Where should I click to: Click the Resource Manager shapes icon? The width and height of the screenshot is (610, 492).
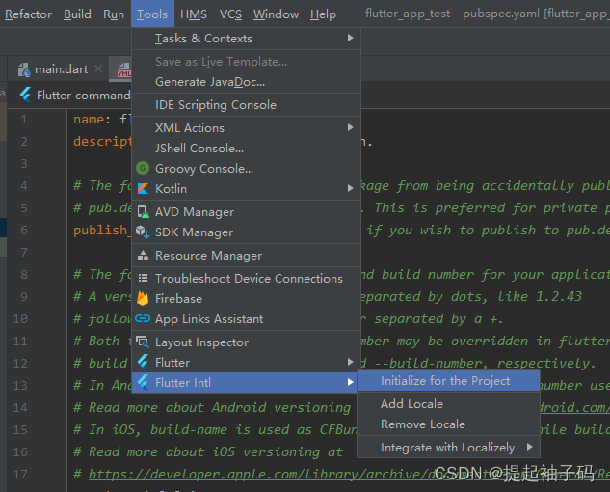click(143, 256)
